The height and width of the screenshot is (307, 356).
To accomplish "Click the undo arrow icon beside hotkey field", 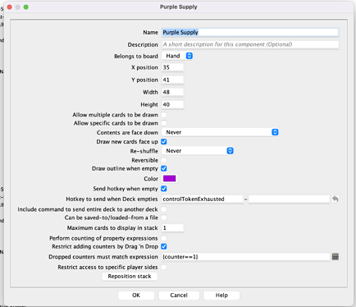I will click(x=335, y=199).
